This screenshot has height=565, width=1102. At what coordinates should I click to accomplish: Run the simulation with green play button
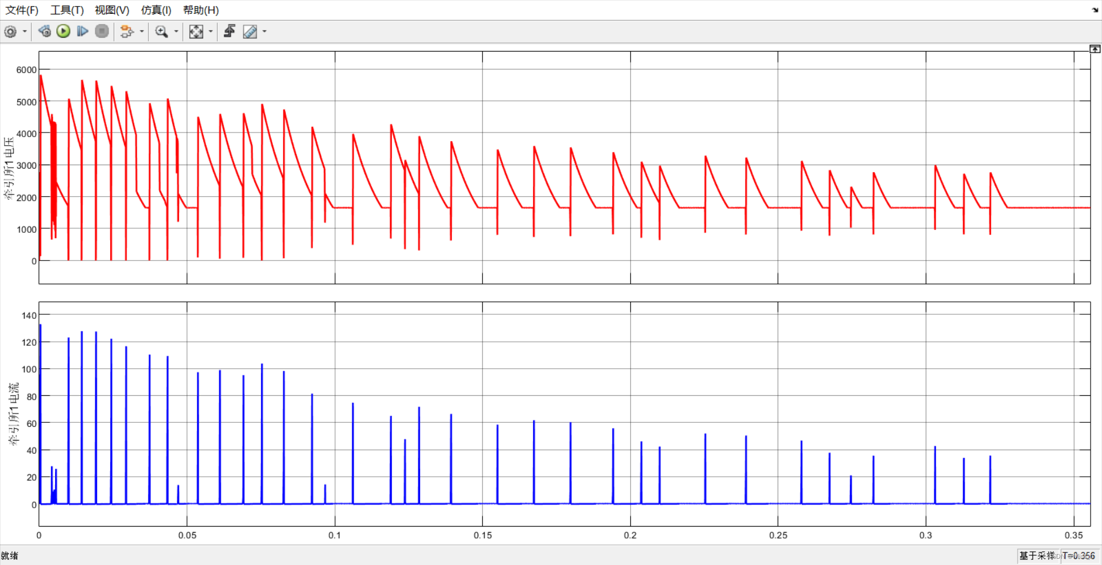coord(64,32)
